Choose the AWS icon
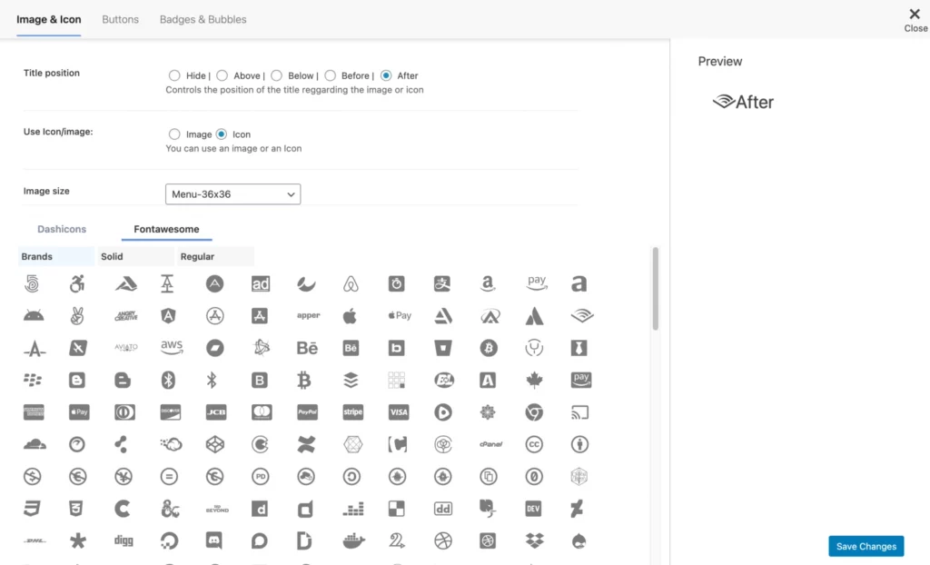This screenshot has height=565, width=930. click(170, 347)
